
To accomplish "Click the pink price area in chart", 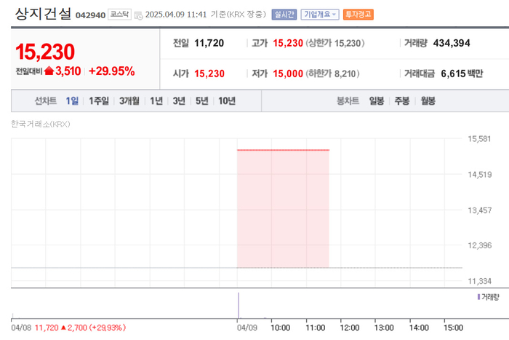I will tap(283, 209).
